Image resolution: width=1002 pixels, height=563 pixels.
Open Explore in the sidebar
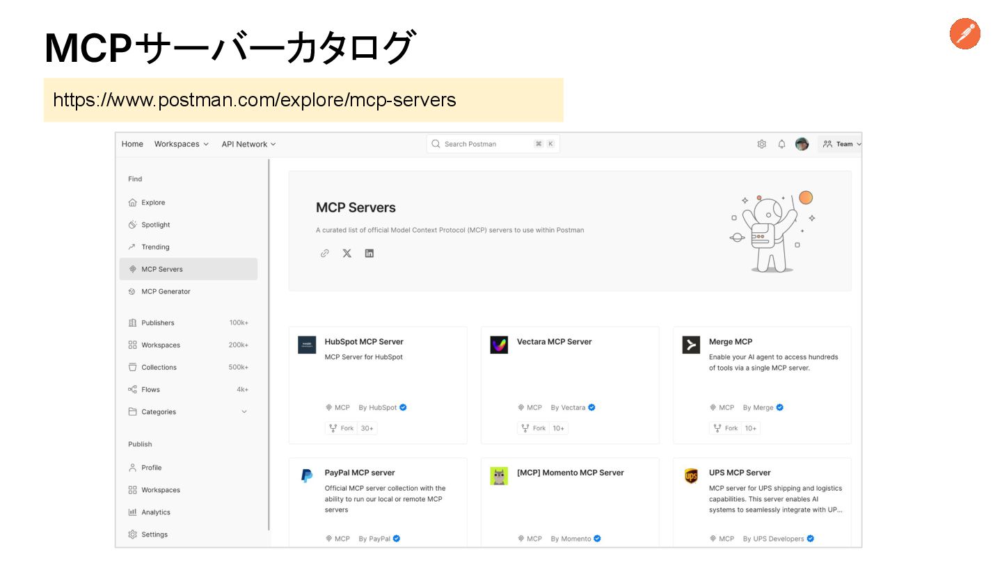point(189,202)
